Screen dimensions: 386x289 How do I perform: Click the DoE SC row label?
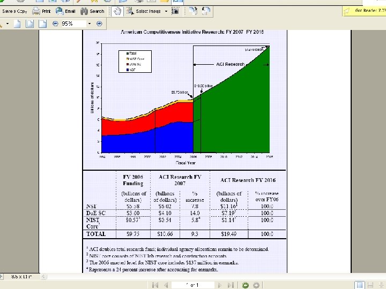[96, 213]
